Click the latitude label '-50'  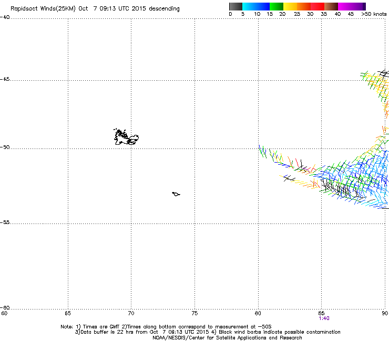point(5,147)
